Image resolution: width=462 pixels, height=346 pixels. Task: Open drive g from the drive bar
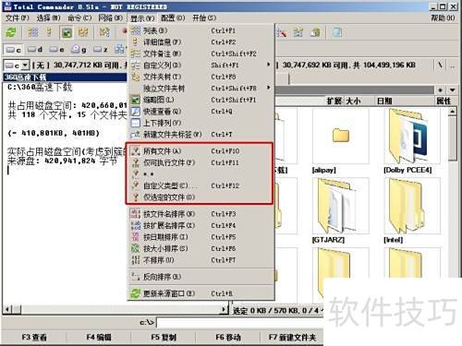[79, 49]
